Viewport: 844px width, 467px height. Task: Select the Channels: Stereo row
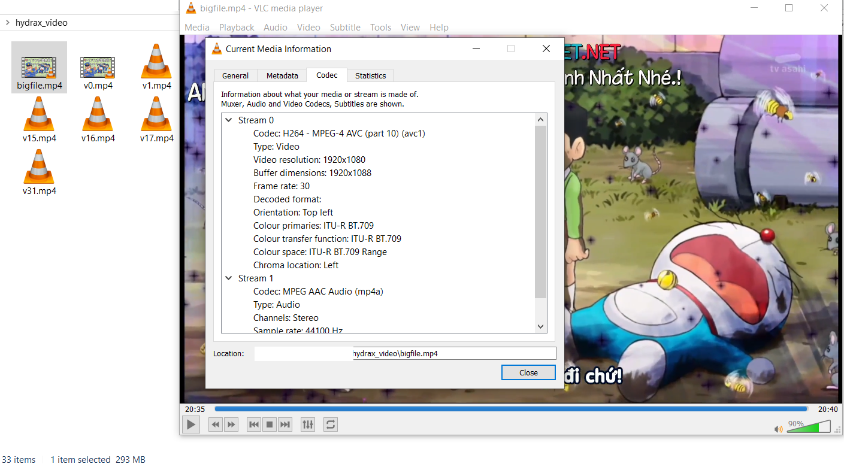point(286,318)
